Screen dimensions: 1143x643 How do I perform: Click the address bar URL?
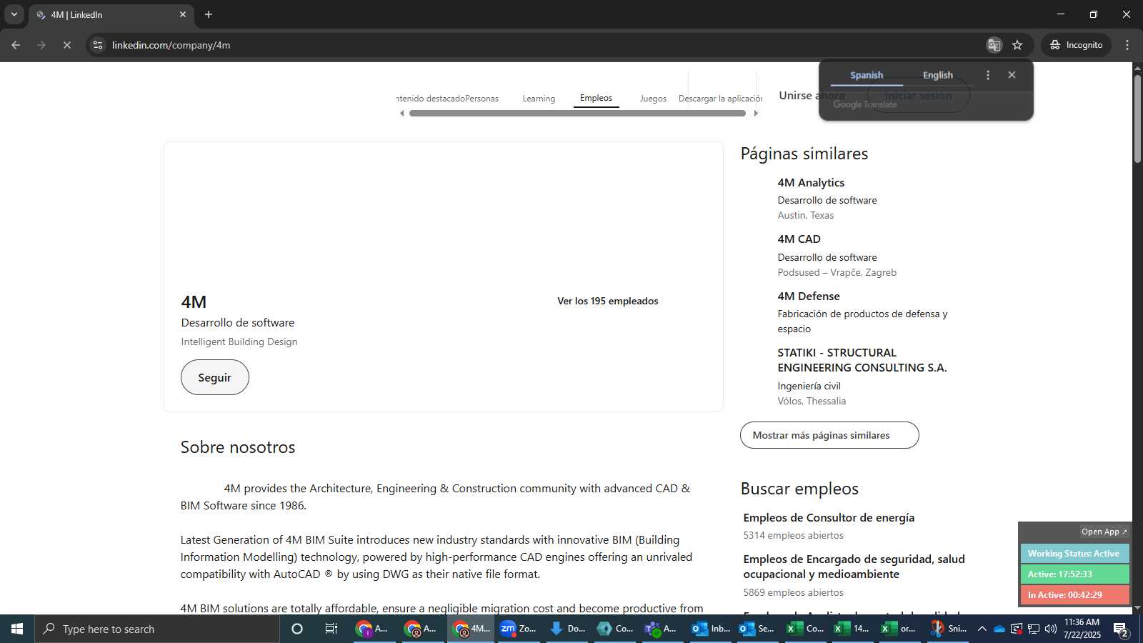pos(171,45)
